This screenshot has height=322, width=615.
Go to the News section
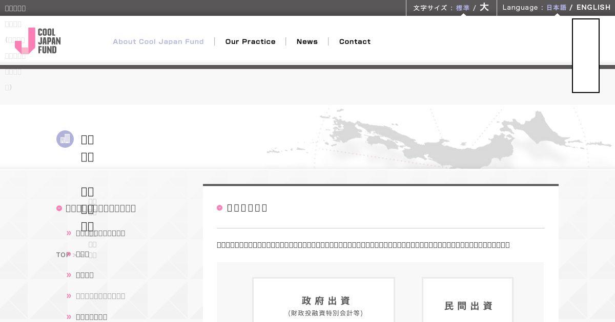tap(307, 41)
